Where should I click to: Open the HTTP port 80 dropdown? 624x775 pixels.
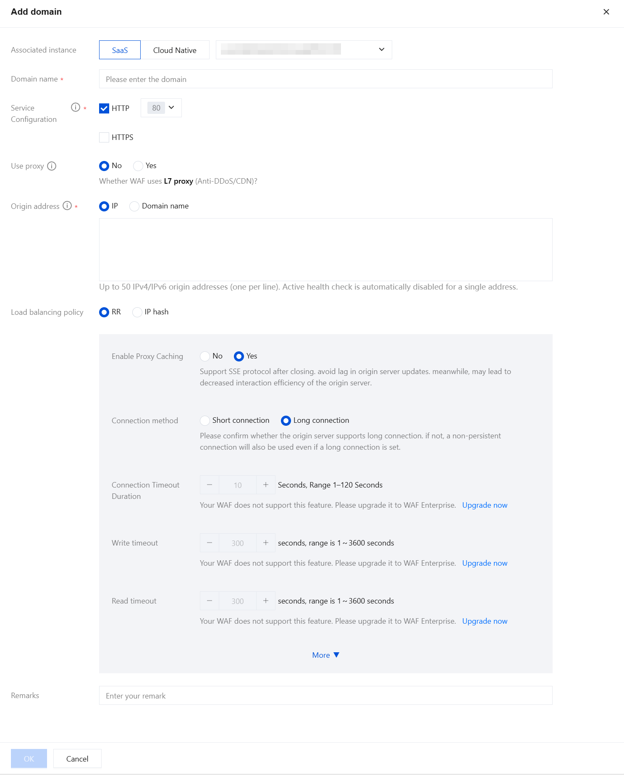161,108
